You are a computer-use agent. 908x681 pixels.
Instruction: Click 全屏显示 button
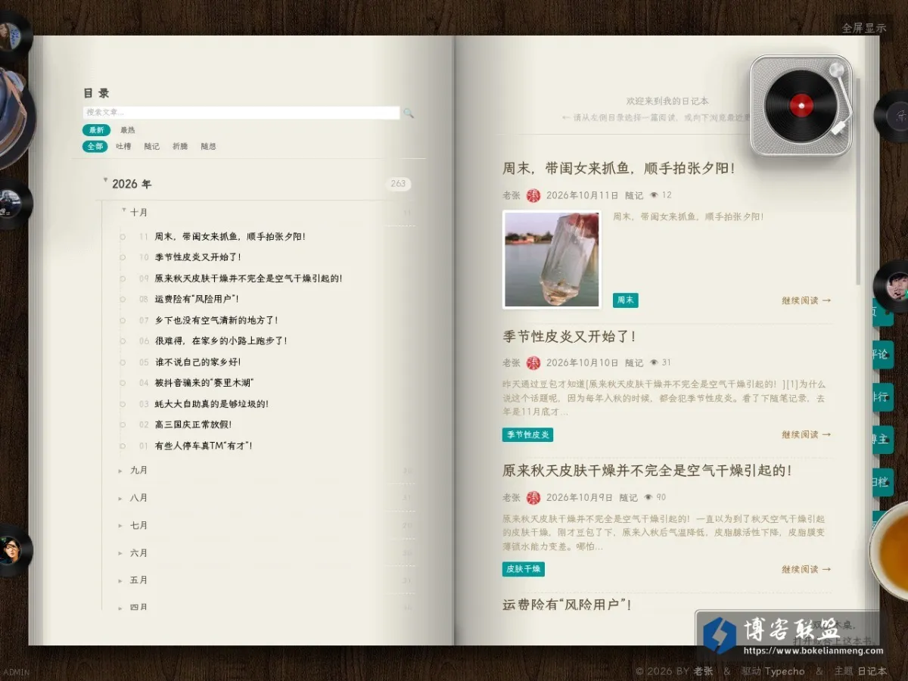pos(864,28)
